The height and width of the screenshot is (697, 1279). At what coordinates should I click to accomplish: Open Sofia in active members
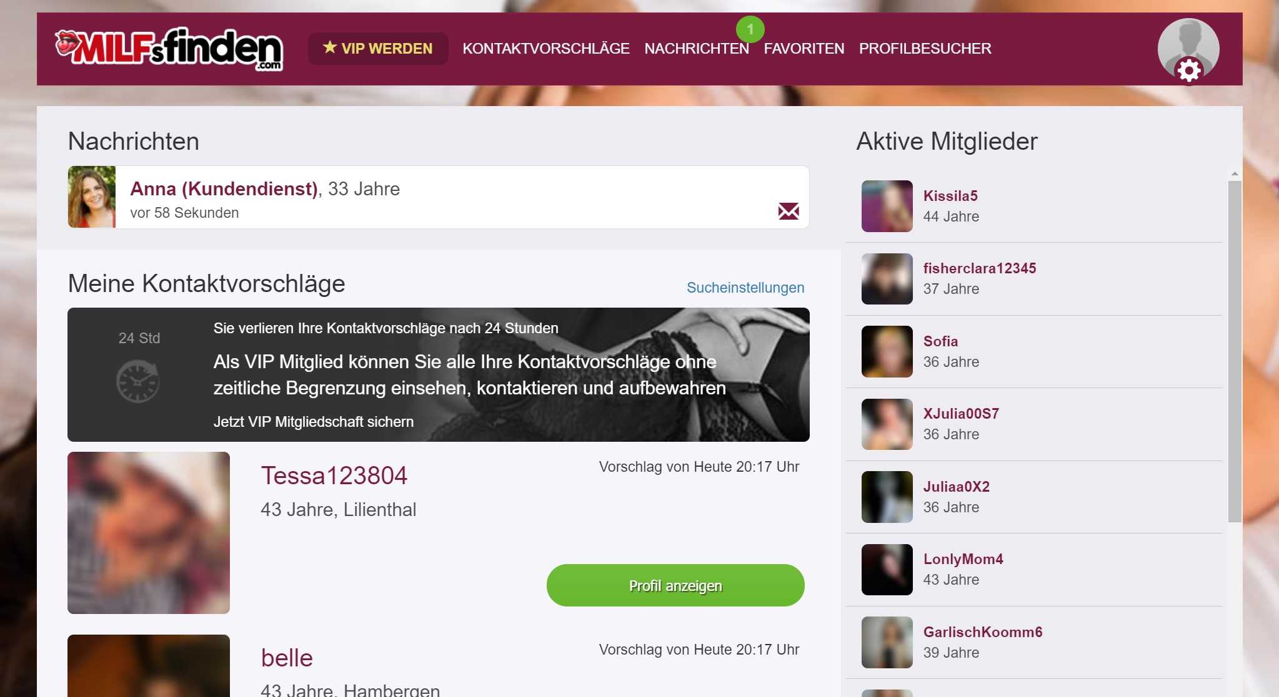point(940,341)
